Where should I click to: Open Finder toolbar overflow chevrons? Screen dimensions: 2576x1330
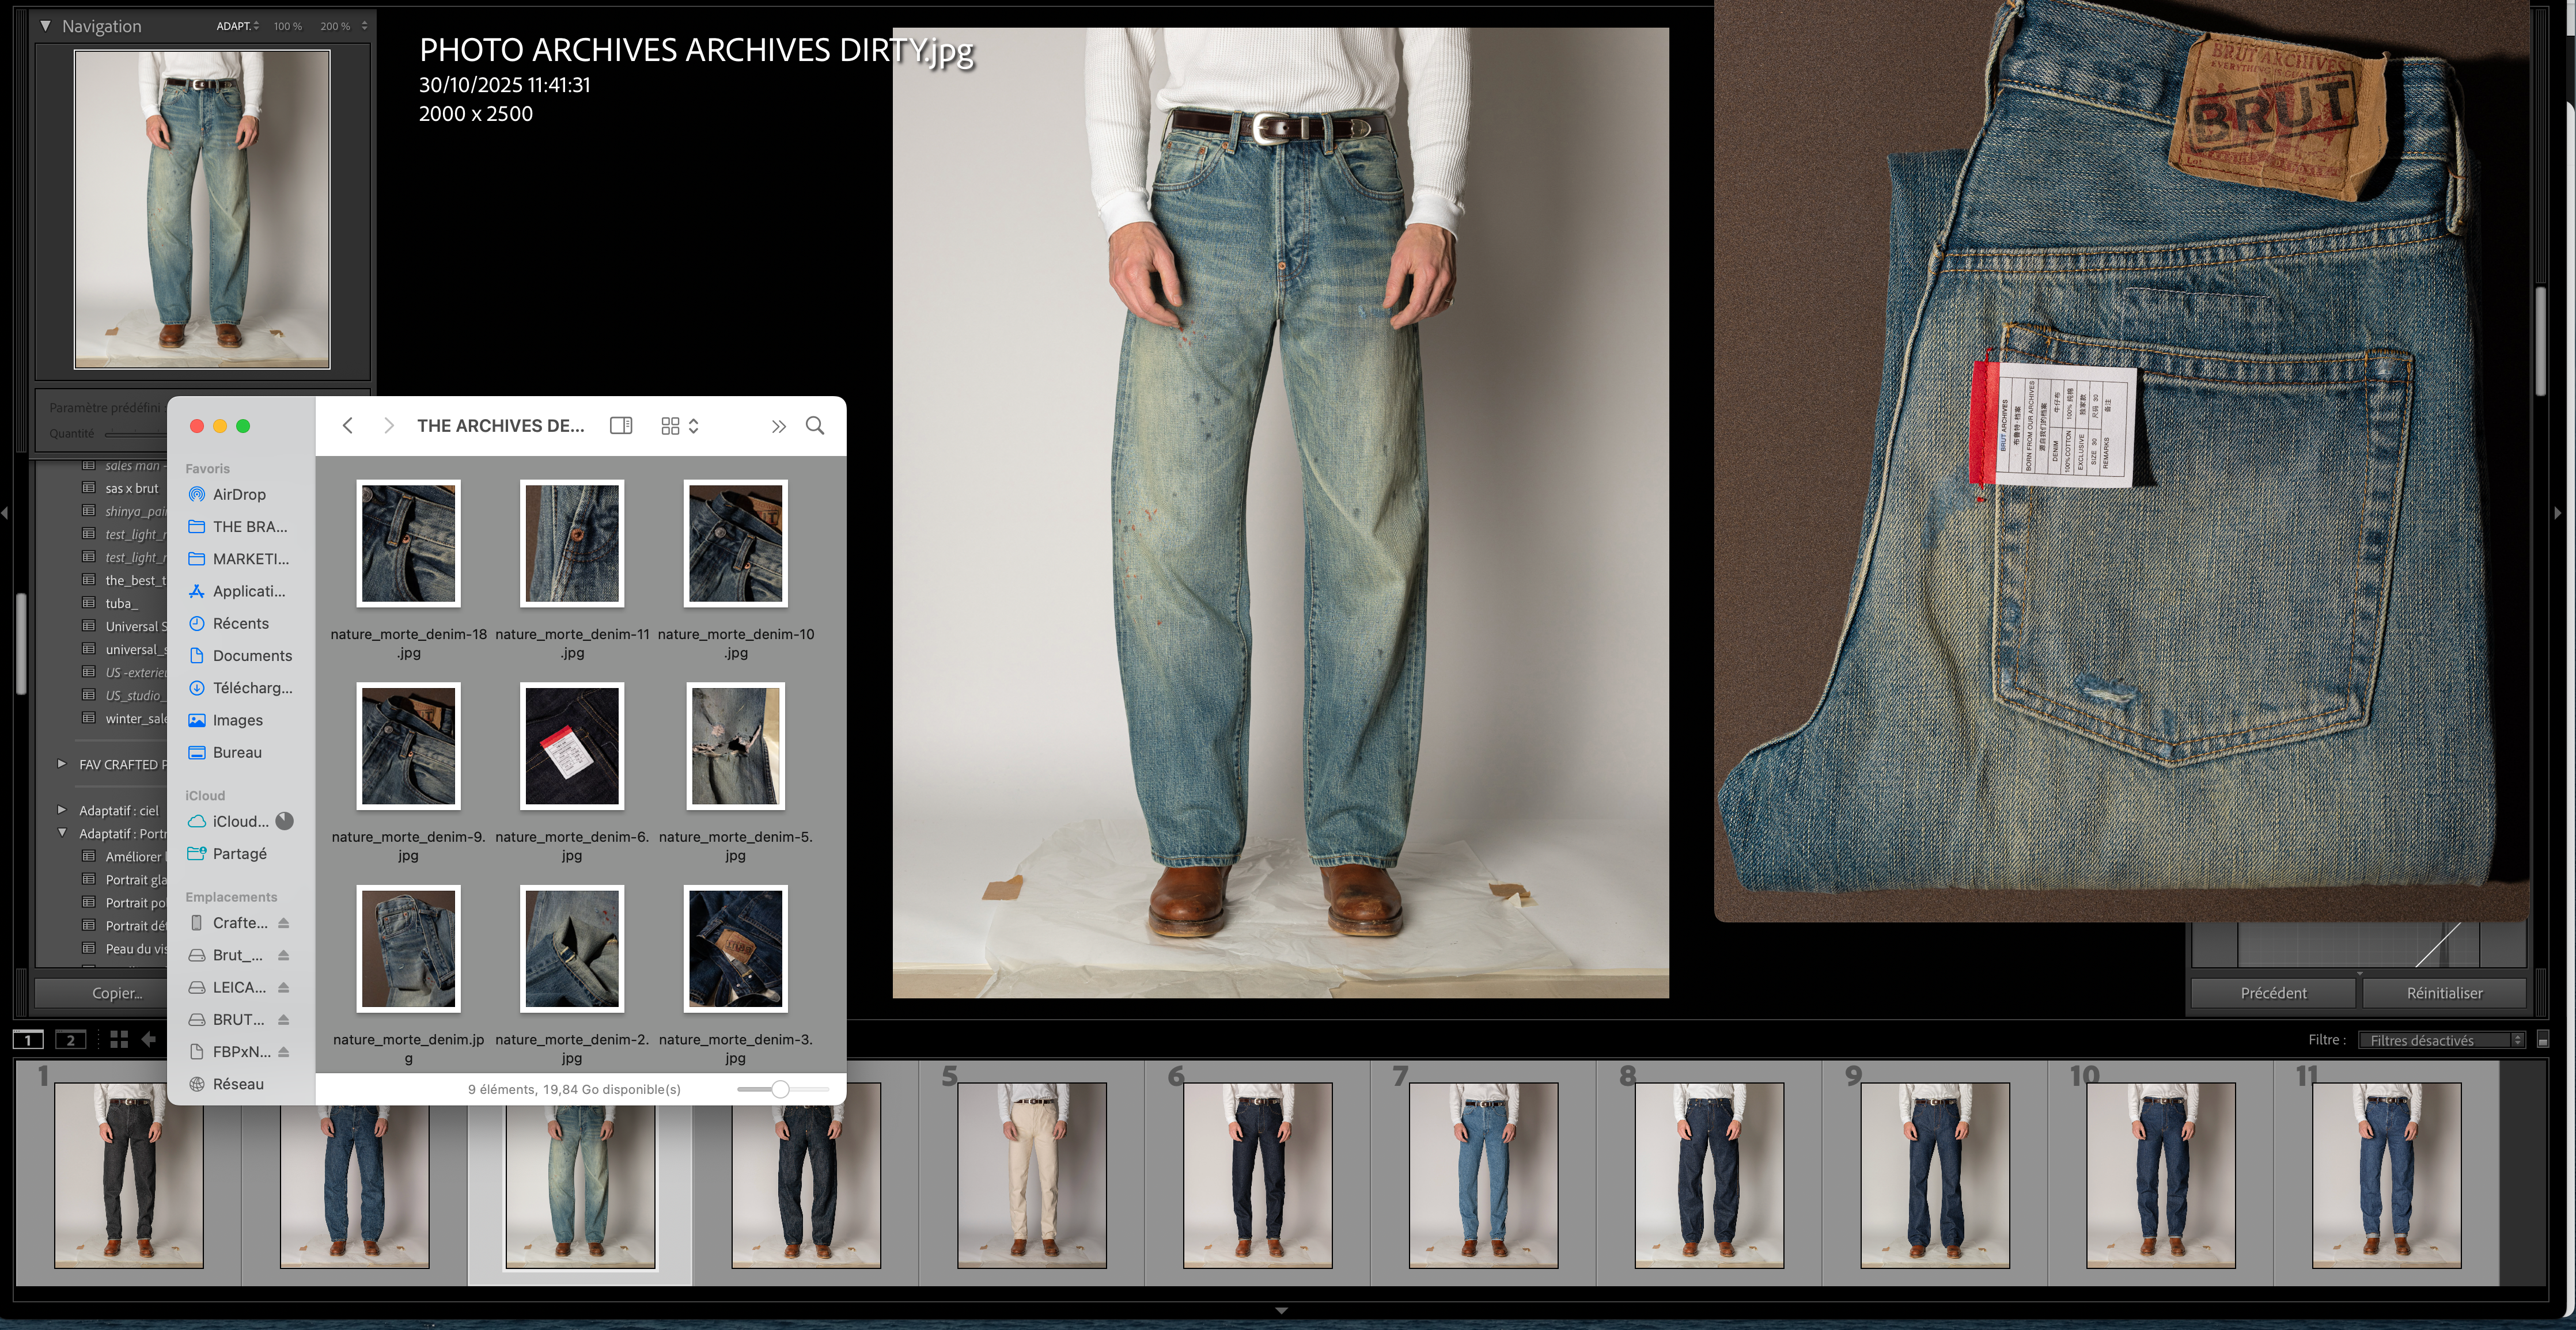(x=778, y=425)
